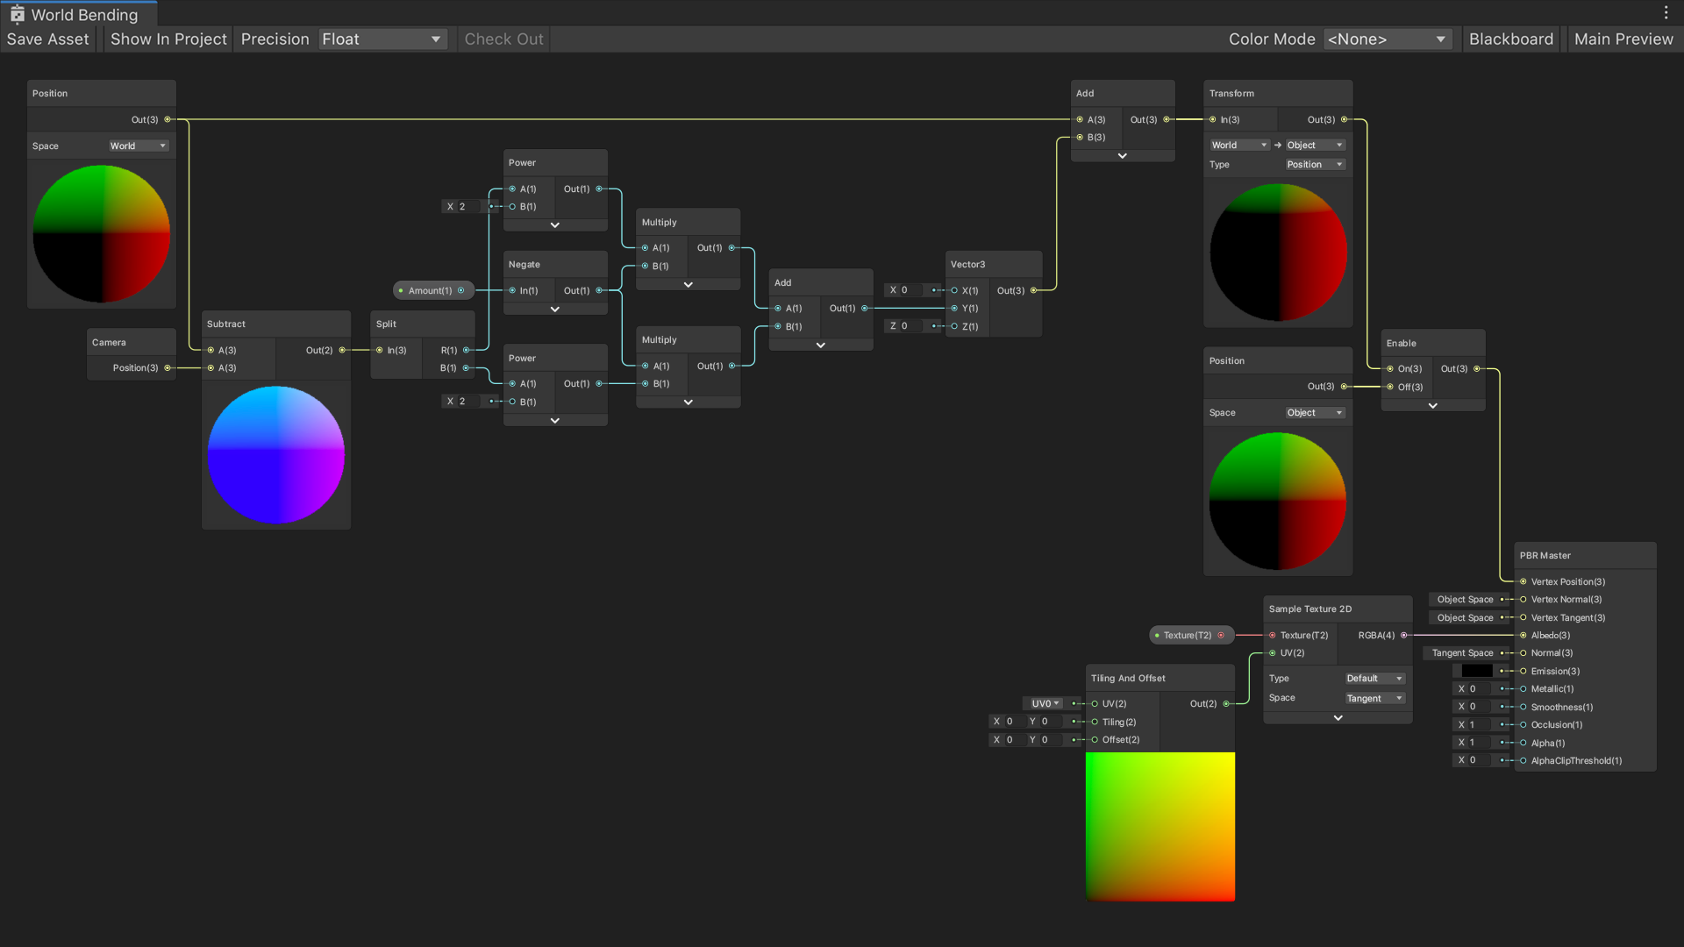Image resolution: width=1684 pixels, height=947 pixels.
Task: Click PBR Master Vertex Position(3) port
Action: coord(1523,582)
